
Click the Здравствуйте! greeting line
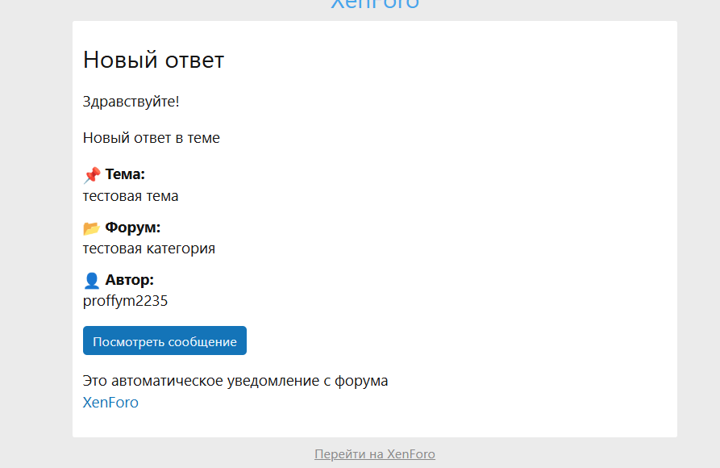131,102
